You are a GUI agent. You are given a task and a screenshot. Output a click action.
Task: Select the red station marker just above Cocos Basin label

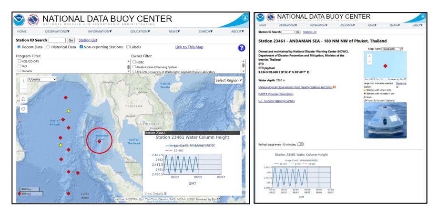point(69,193)
